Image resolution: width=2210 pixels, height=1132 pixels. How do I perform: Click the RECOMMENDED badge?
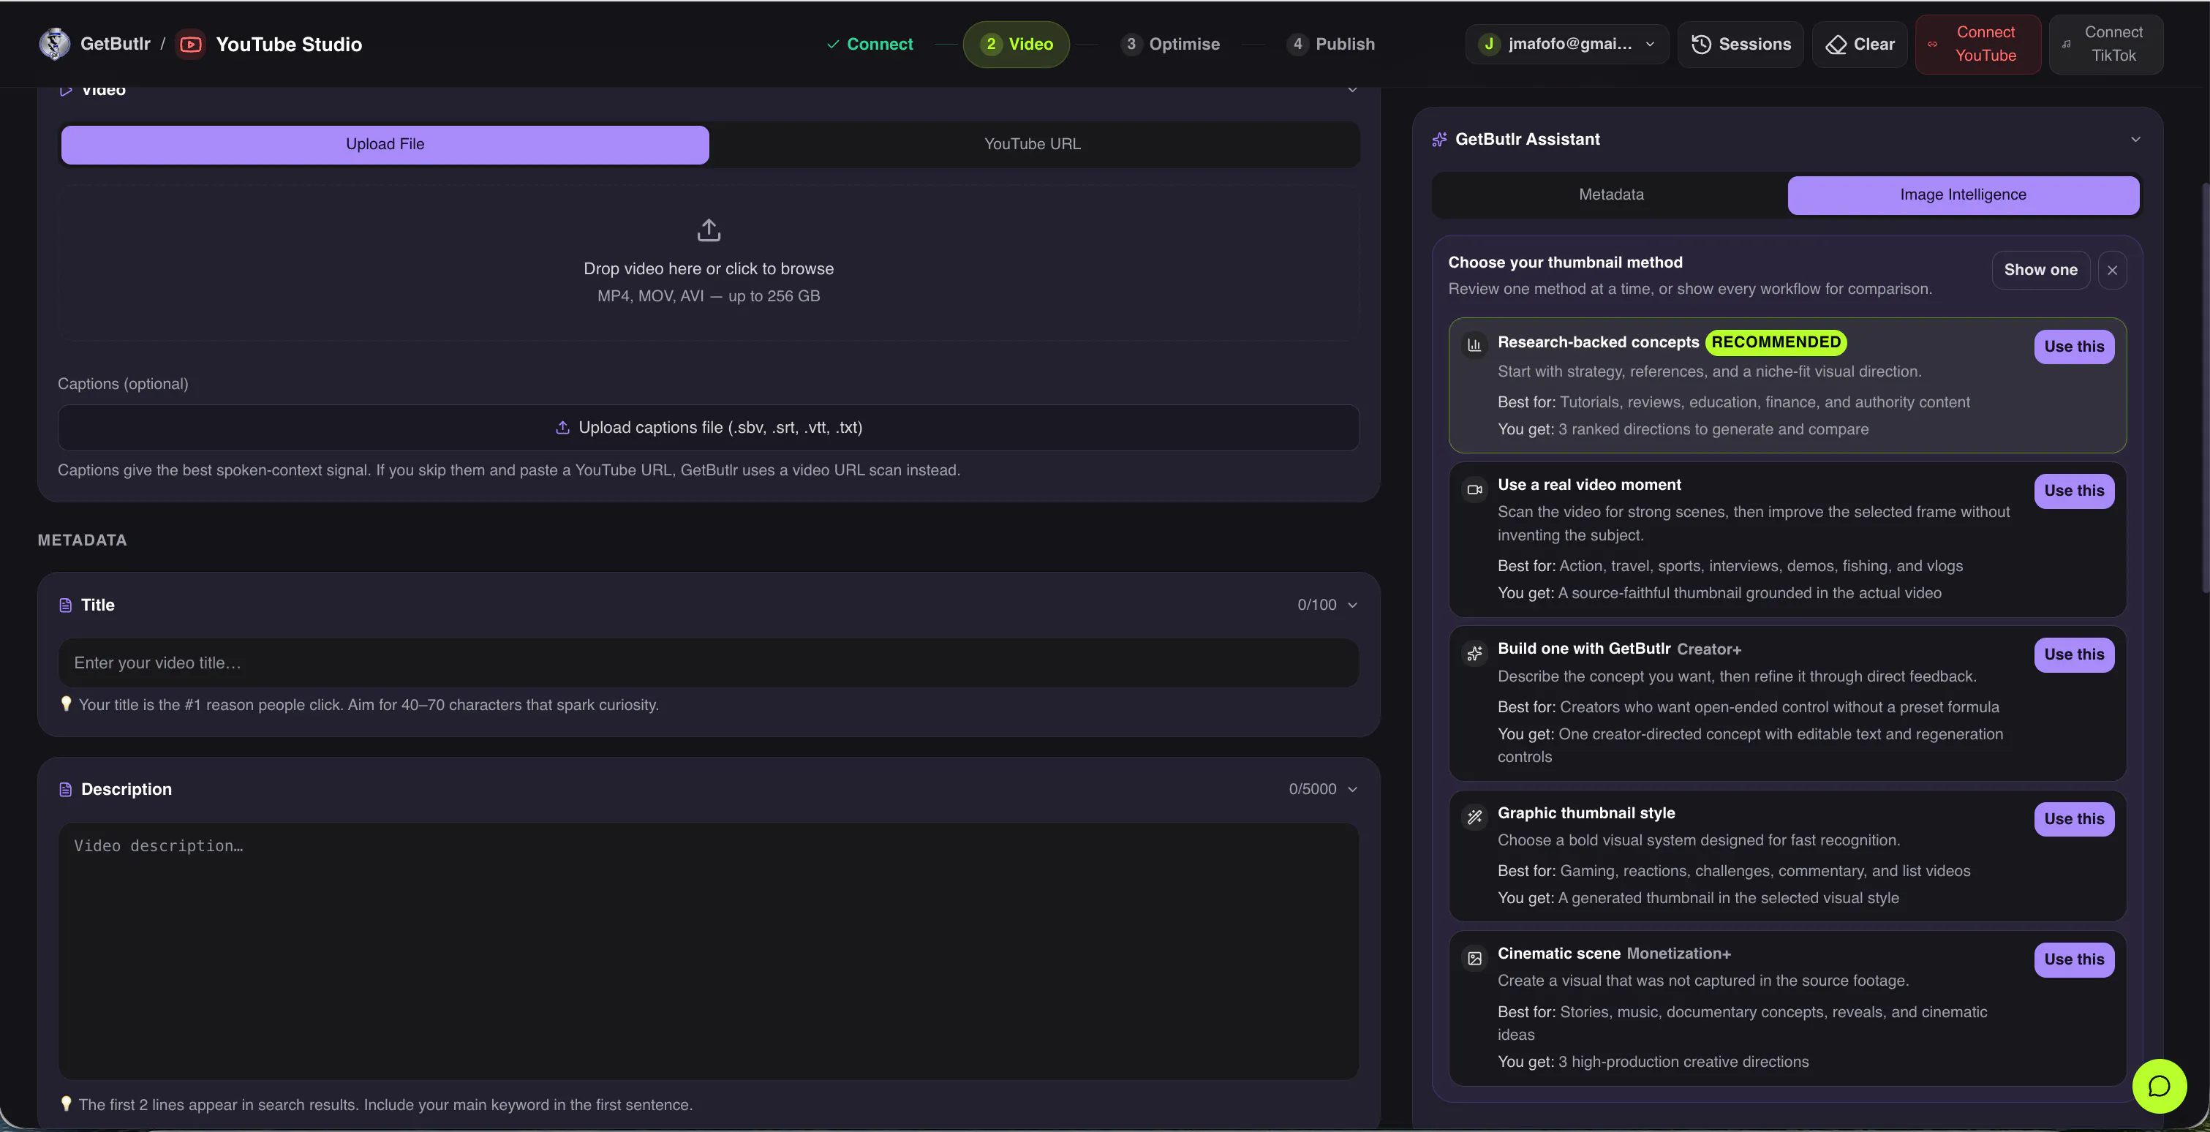pyautogui.click(x=1776, y=342)
